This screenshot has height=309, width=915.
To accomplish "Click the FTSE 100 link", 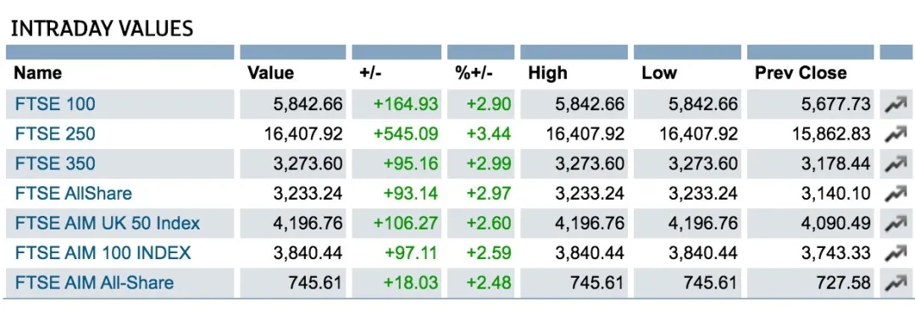I will point(55,104).
